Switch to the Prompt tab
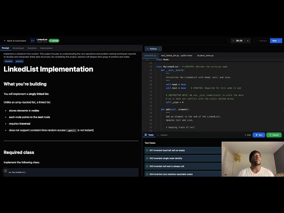Viewport: 284px width, 213px height. click(5, 48)
